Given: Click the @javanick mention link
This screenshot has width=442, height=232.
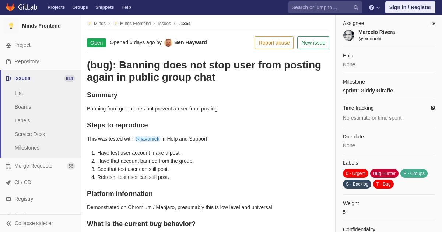Looking at the screenshot, I should click(x=147, y=139).
